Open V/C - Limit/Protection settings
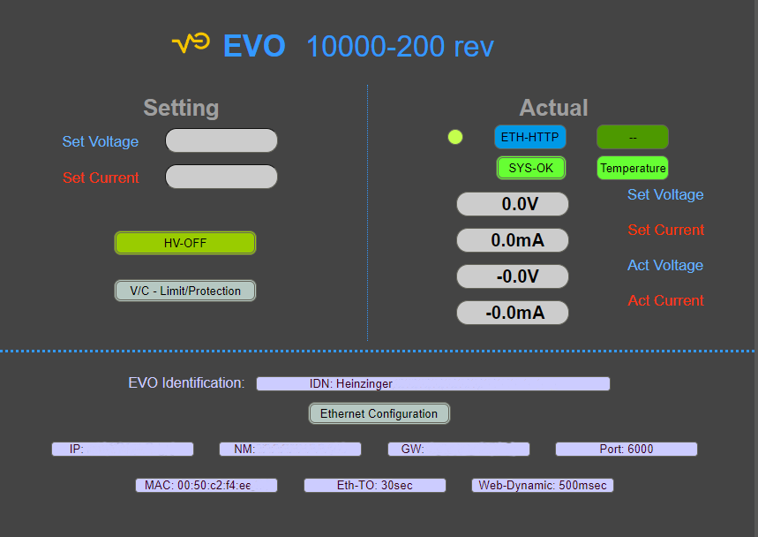758x537 pixels. [185, 291]
